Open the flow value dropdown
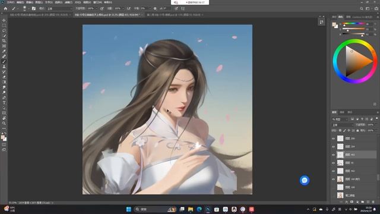This screenshot has height=214, width=380. 123,8
